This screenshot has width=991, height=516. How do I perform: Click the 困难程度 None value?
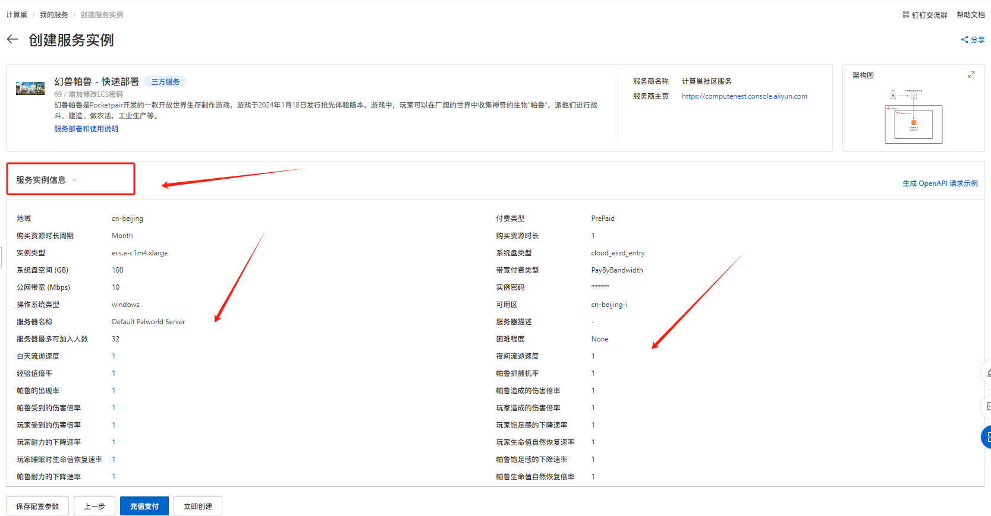click(x=600, y=339)
